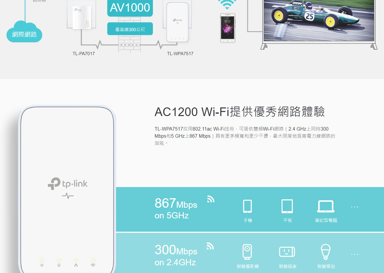Click the smart plug icon 智慧插座

click(x=287, y=252)
